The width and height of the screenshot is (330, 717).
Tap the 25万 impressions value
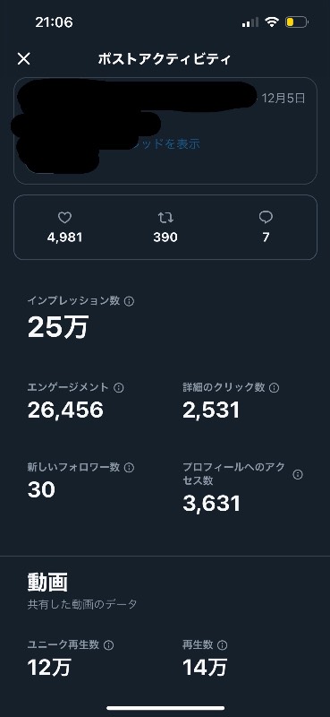[58, 327]
